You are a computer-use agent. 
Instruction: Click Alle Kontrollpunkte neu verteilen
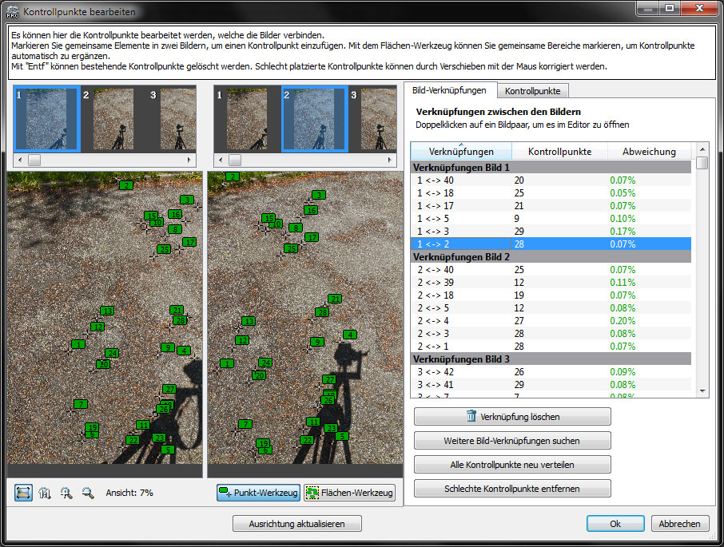pyautogui.click(x=512, y=465)
